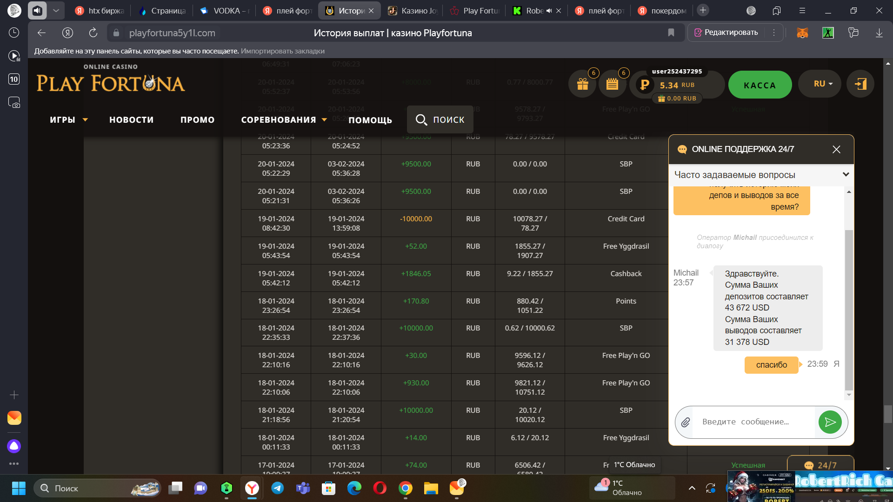Click the Импортировать закладки link

coord(283,51)
